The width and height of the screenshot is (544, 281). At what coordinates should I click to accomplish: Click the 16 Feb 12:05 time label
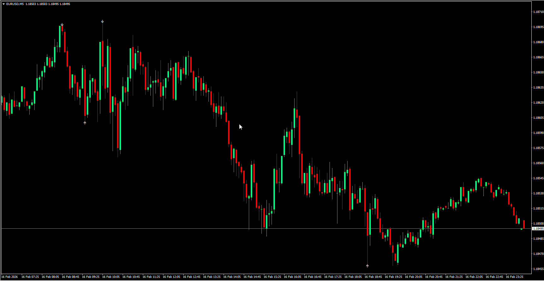172,277
